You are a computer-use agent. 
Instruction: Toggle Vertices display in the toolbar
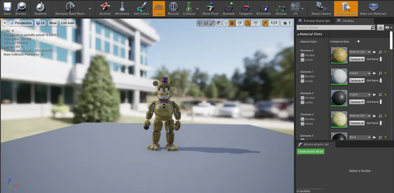click(281, 9)
